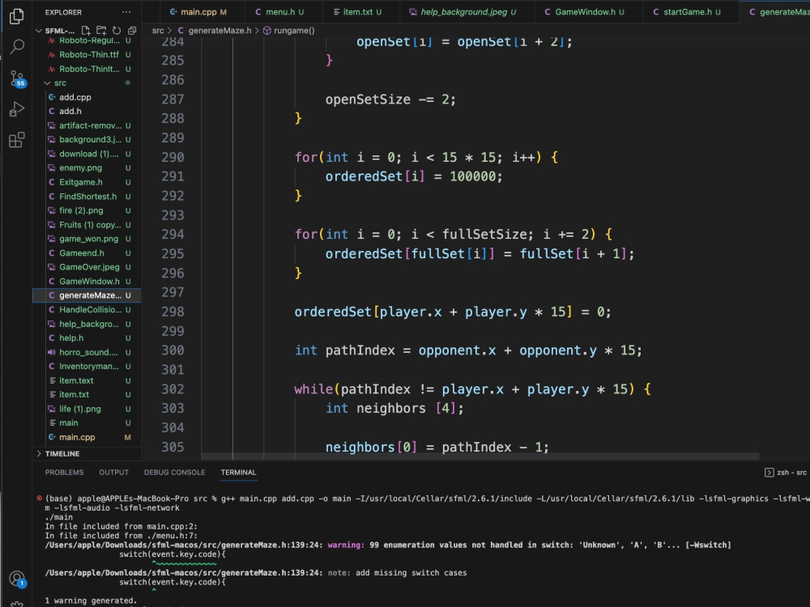Image resolution: width=810 pixels, height=607 pixels.
Task: Select the Terminal panel tab
Action: (x=238, y=473)
